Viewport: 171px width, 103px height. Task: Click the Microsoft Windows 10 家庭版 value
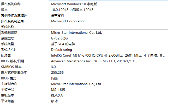click(x=74, y=4)
